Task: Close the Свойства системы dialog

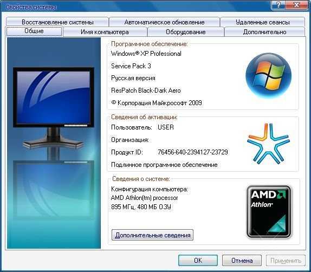Action: (297, 4)
